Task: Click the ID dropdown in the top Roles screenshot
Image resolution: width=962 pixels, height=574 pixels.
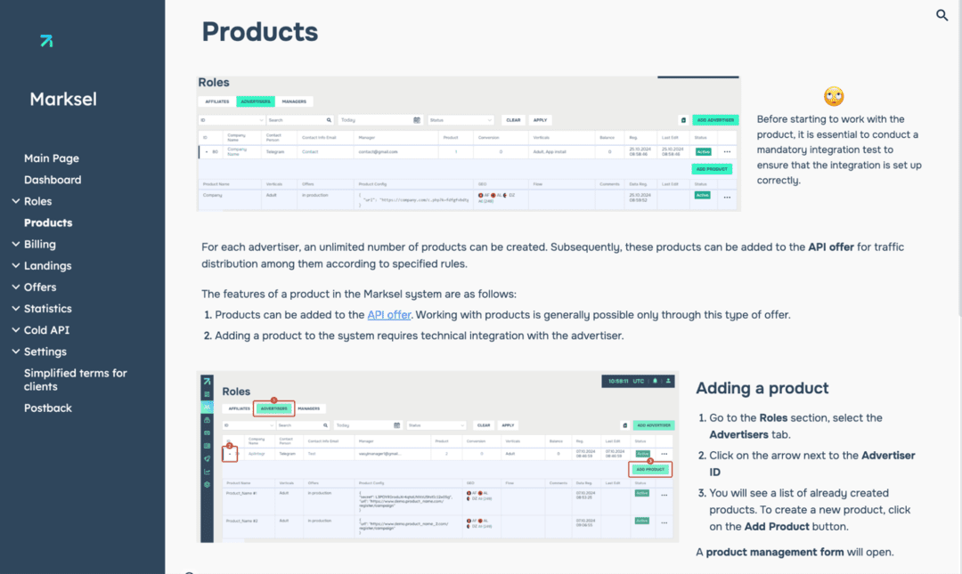Action: [232, 120]
